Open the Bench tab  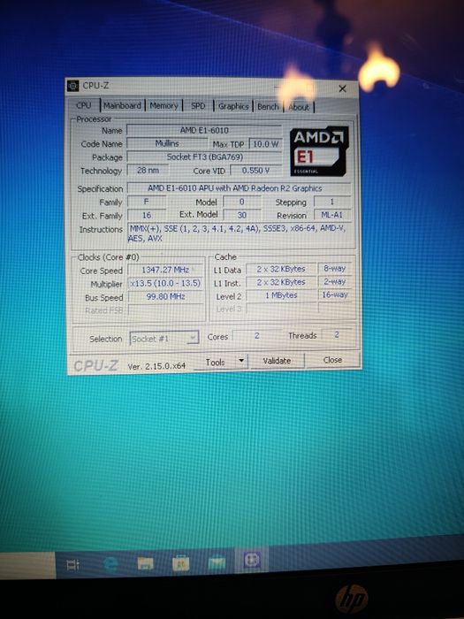click(x=268, y=107)
